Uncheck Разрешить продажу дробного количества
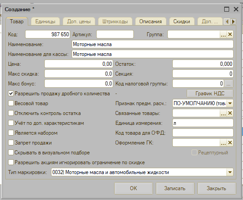The image size is (243, 200). [11, 94]
